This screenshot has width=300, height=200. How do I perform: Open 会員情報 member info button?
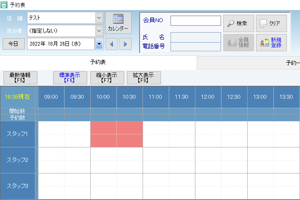coord(238,43)
